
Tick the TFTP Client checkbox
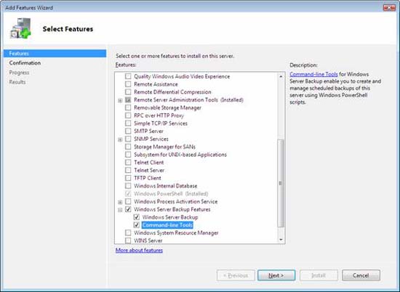tap(128, 178)
